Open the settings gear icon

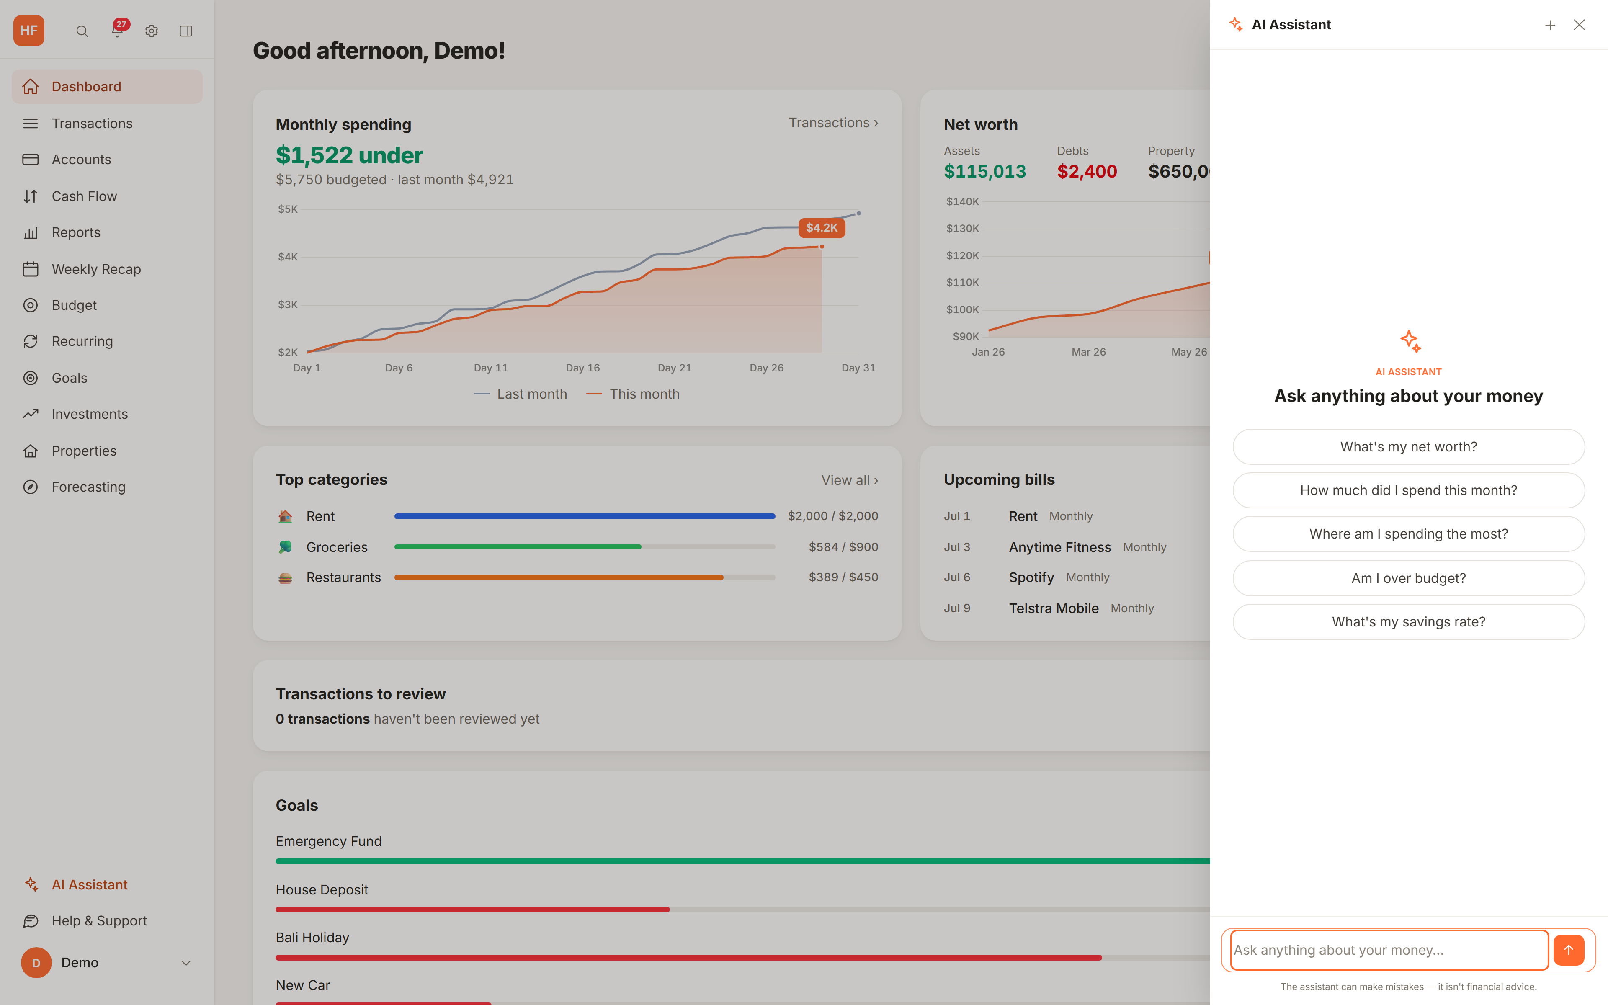pyautogui.click(x=152, y=31)
